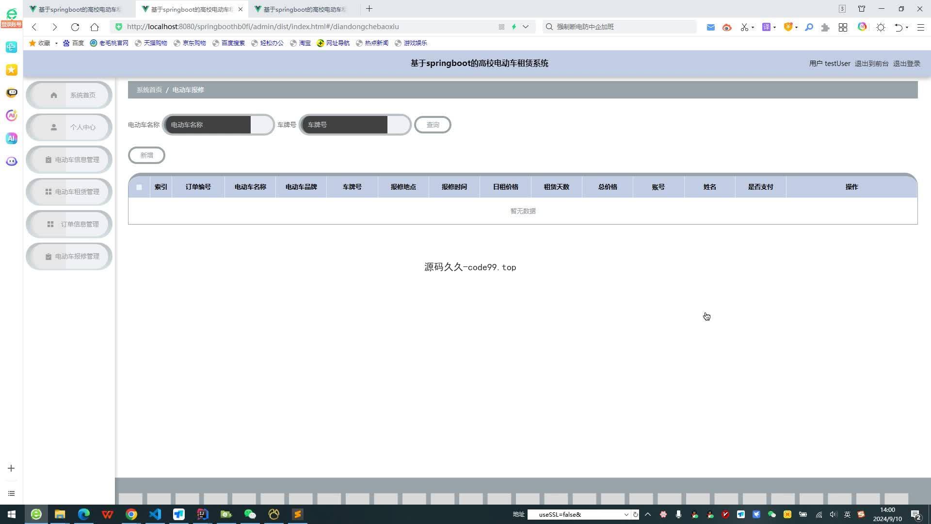This screenshot has width=931, height=524.
Task: Open Microsoft Edge from taskbar
Action: point(83,514)
